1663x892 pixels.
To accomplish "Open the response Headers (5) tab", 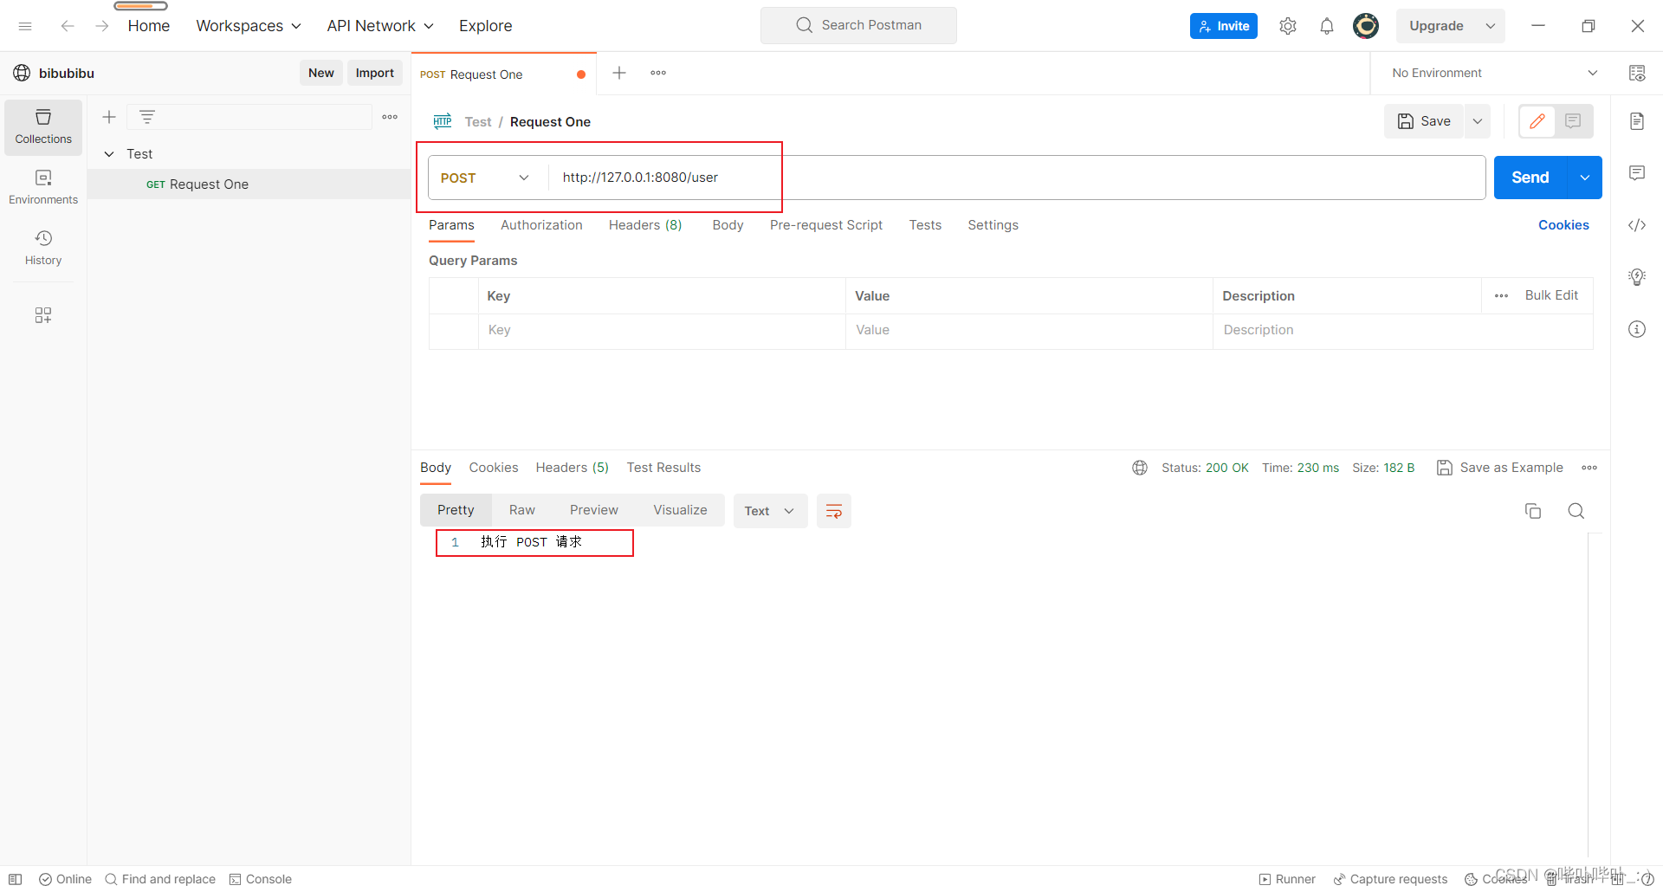I will pyautogui.click(x=572, y=468).
